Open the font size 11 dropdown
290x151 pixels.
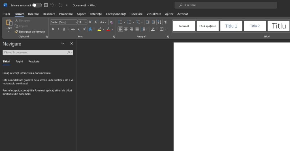pyautogui.click(x=86, y=22)
